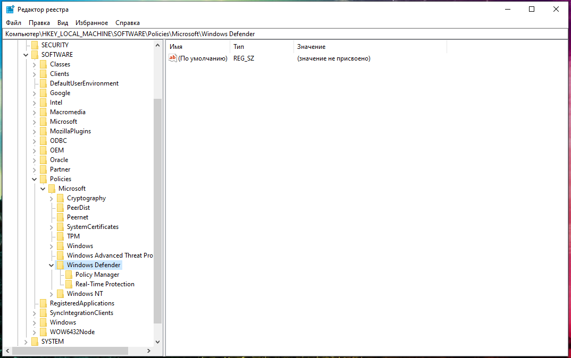Expand the WOW6432Node key
This screenshot has width=571, height=358.
[35, 332]
